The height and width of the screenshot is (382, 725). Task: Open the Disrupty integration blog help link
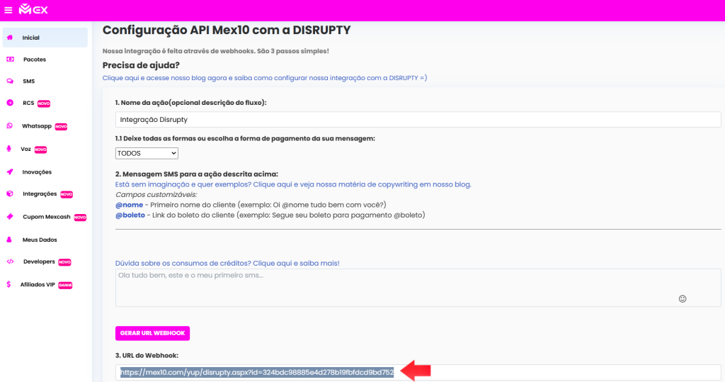[x=265, y=78]
